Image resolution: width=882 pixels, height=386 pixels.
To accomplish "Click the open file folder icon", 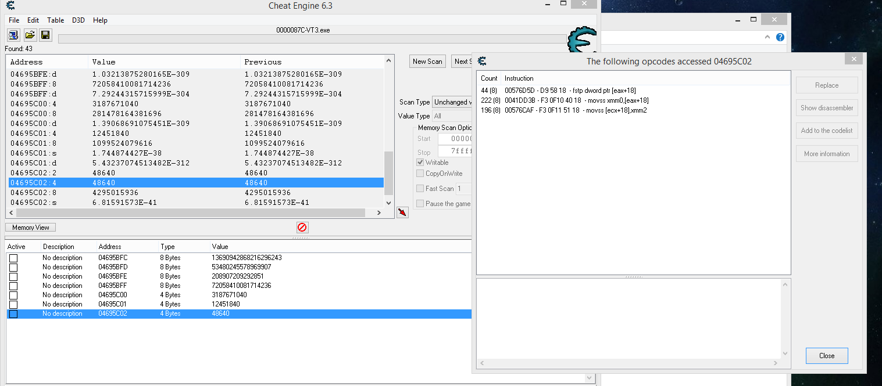I will point(30,35).
